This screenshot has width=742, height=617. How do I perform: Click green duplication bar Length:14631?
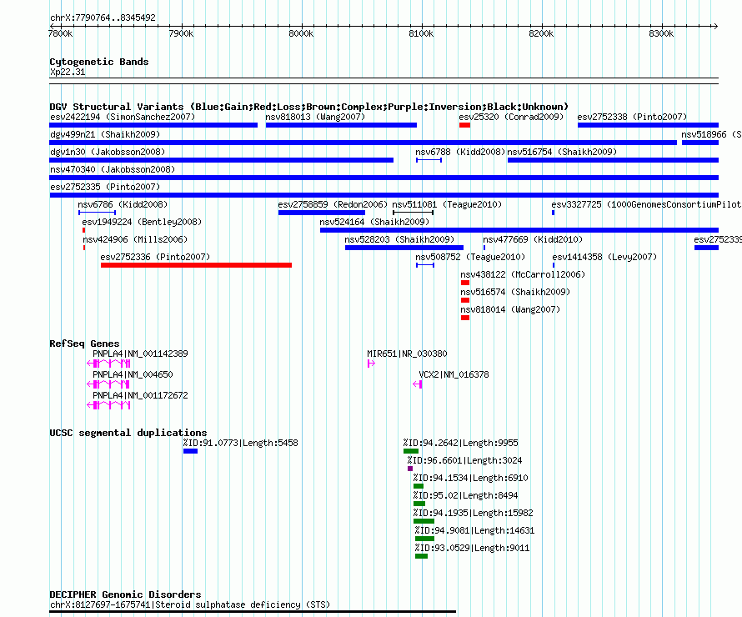425,539
